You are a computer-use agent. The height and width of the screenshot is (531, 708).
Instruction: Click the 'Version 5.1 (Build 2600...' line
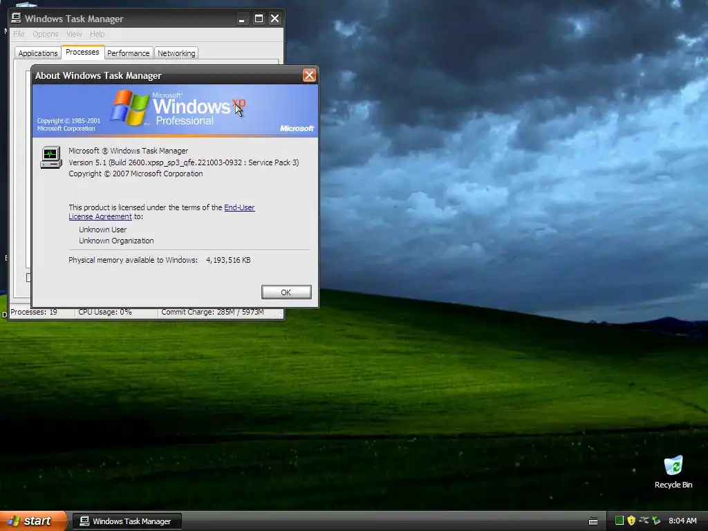tap(184, 162)
